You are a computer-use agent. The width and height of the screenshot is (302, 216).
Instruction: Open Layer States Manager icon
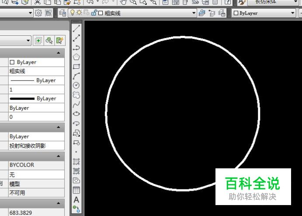point(222,13)
